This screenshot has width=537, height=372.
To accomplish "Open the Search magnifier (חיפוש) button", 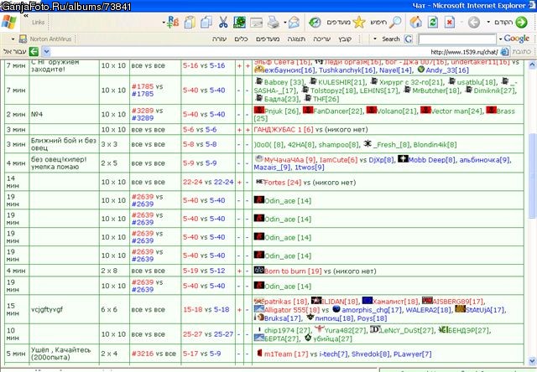I will [396, 23].
